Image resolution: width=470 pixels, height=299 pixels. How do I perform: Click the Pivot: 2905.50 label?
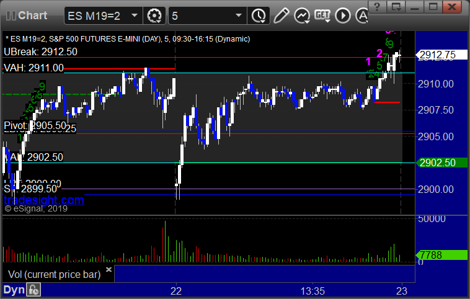click(35, 125)
